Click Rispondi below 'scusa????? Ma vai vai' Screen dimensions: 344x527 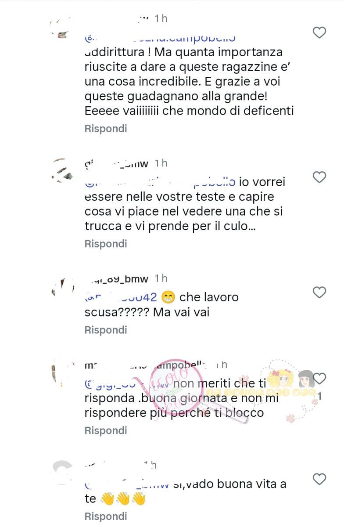pyautogui.click(x=106, y=330)
